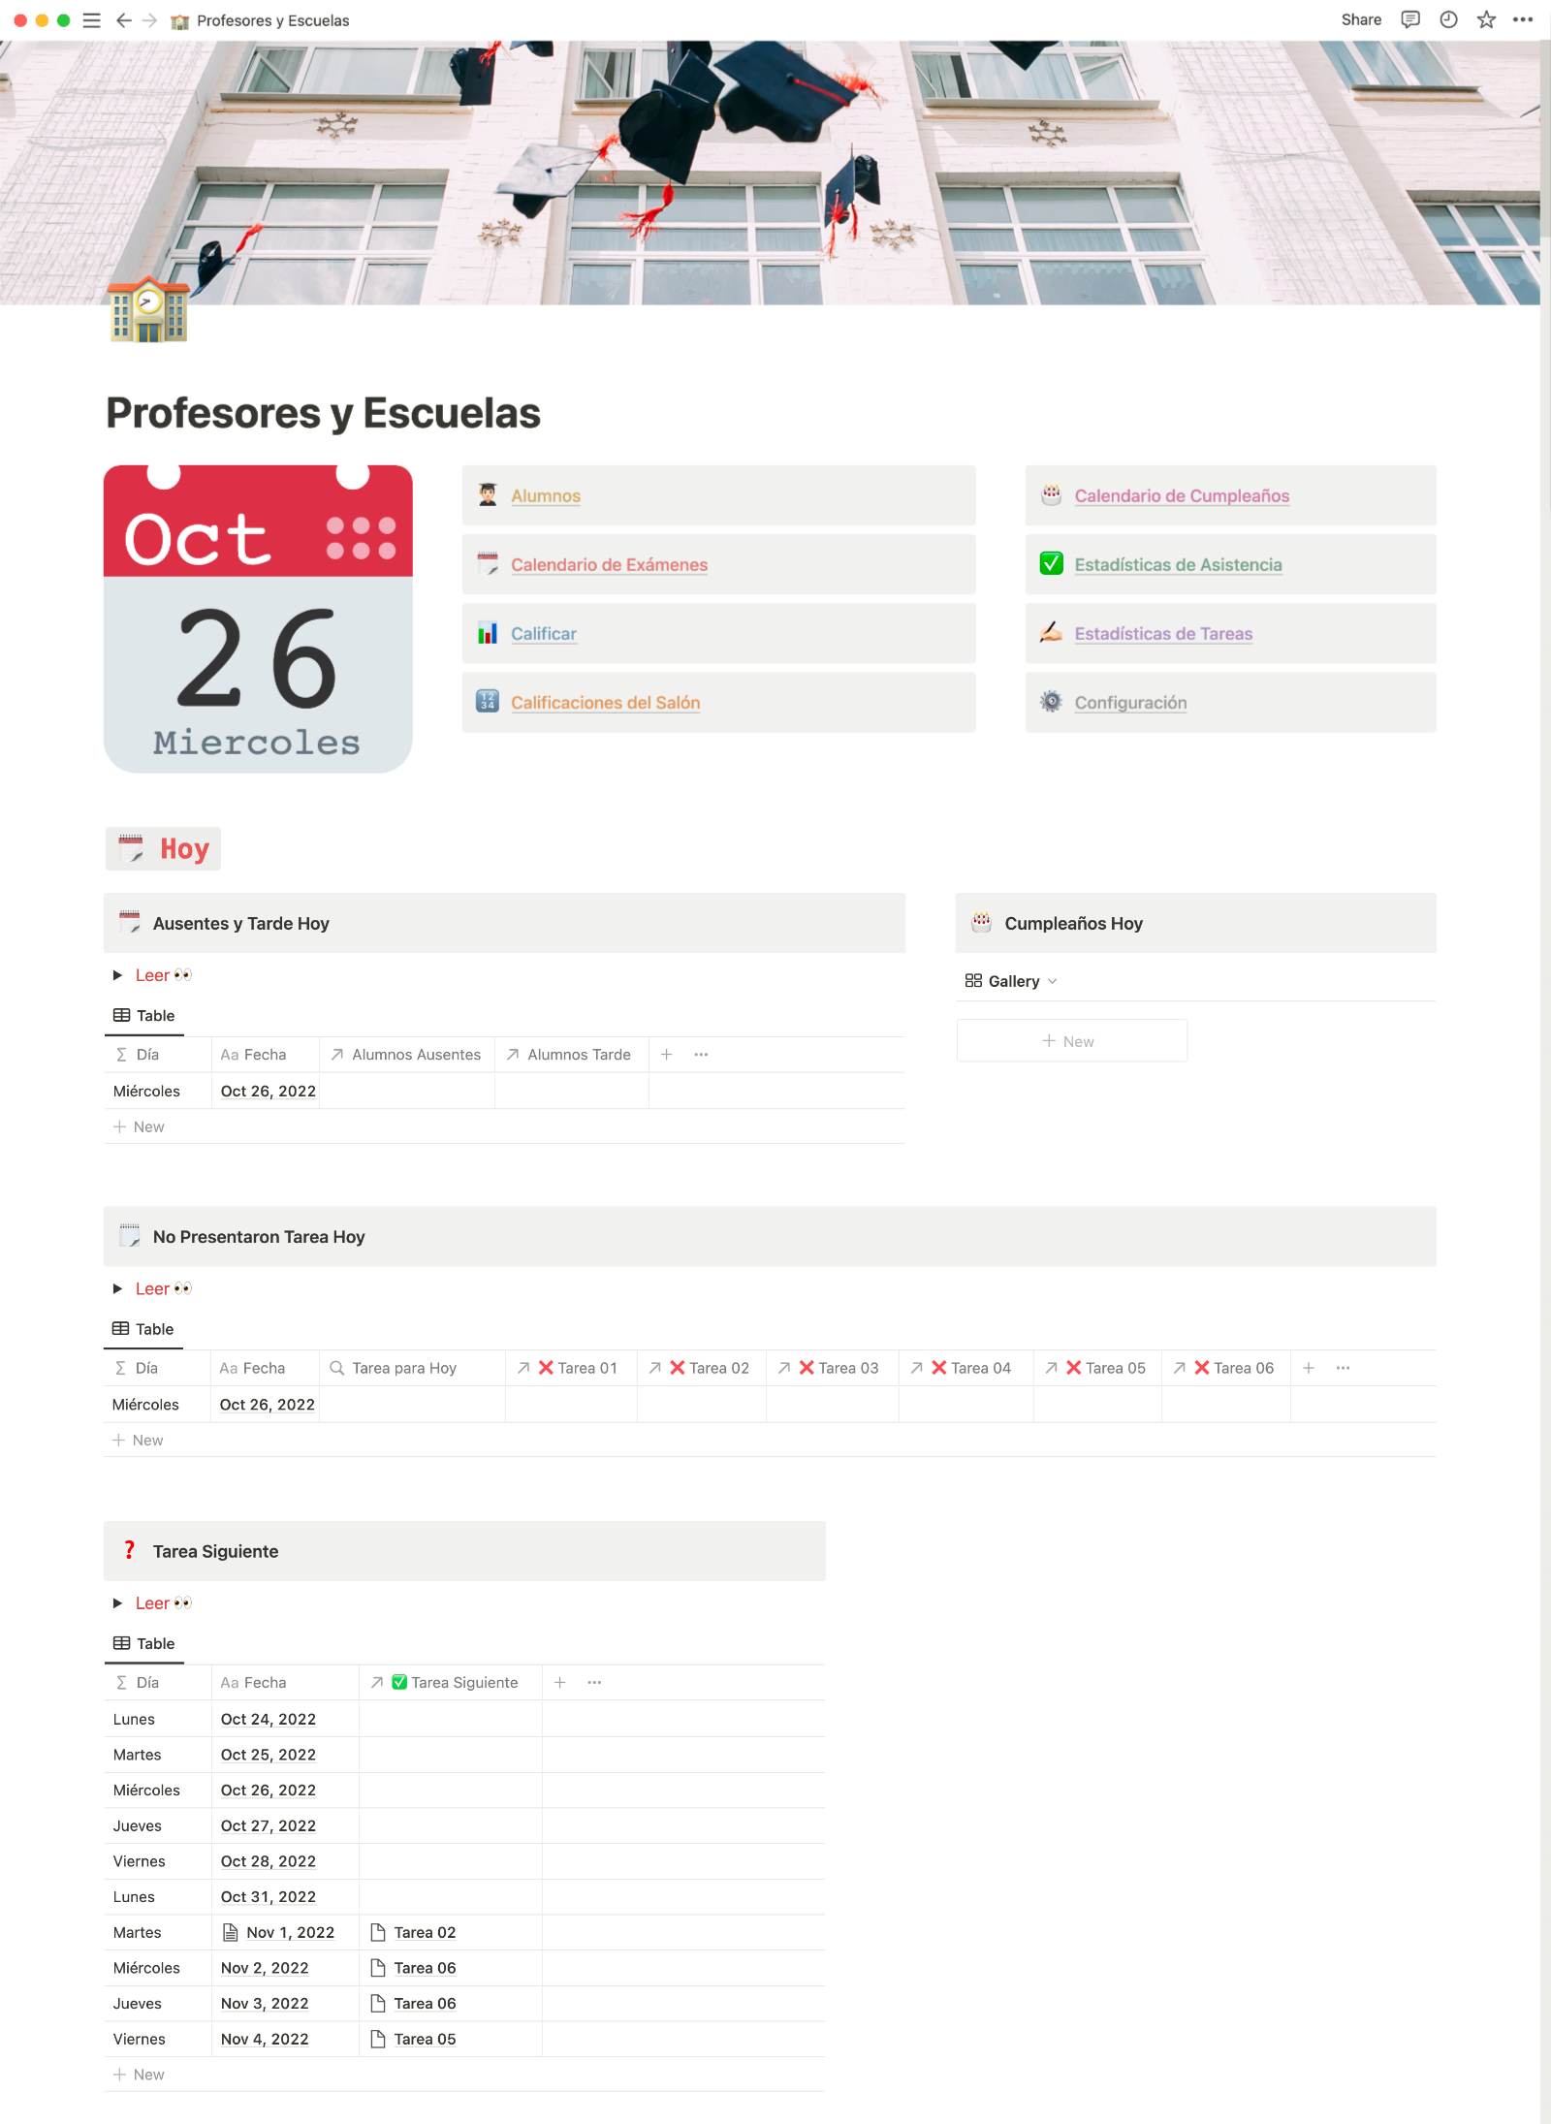Click the student emoji next to Alumnos
The width and height of the screenshot is (1551, 2124).
(x=488, y=495)
